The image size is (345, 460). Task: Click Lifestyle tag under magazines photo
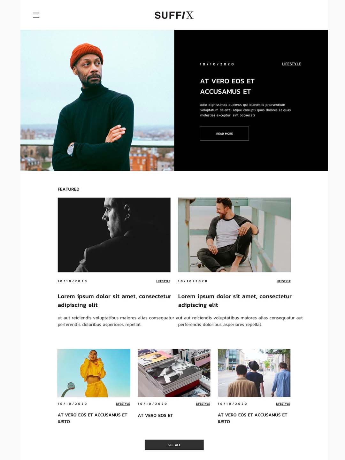(203, 404)
